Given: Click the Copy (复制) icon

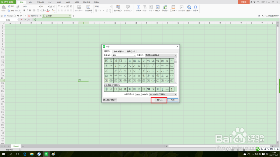Looking at the screenshot, I should (9, 11).
